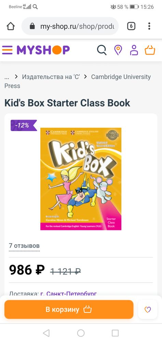Tap the browser home icon
Screen dimensions: 162x343
pyautogui.click(x=11, y=26)
